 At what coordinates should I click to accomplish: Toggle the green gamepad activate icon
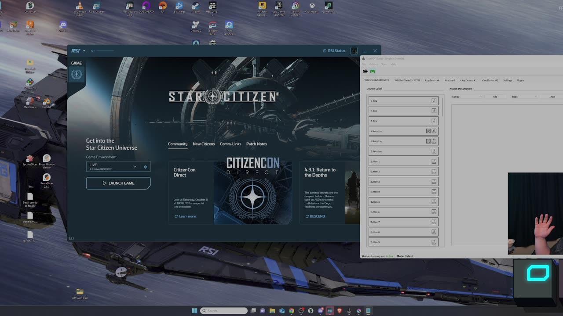click(x=372, y=71)
